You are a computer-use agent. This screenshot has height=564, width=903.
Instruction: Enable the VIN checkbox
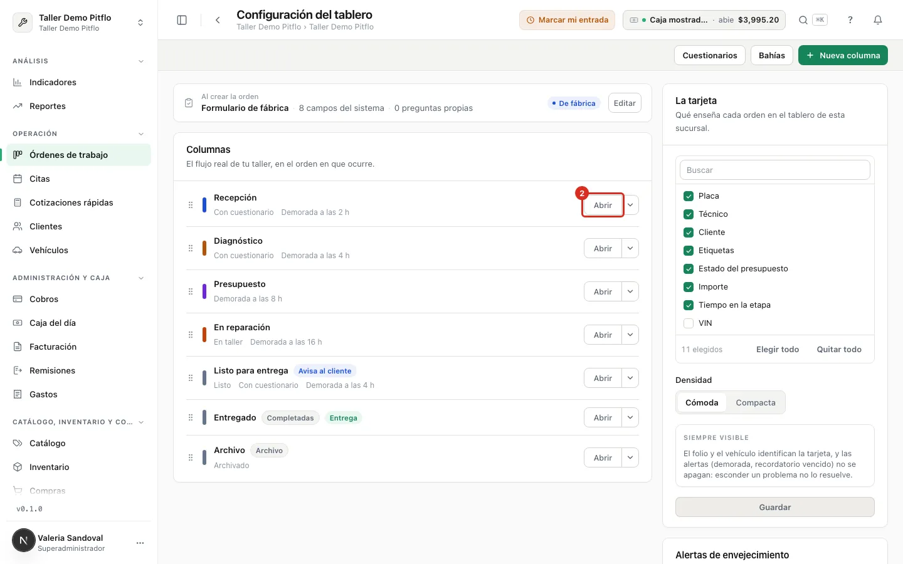tap(689, 323)
